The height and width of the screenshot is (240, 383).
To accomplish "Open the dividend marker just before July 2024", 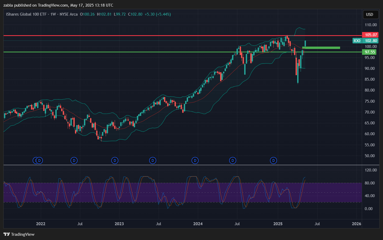I will (233, 160).
